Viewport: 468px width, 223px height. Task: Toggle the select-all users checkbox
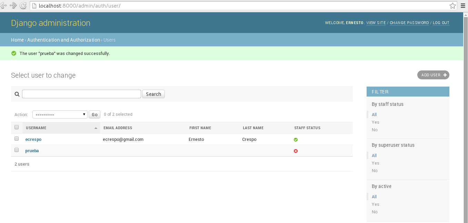tap(17, 127)
